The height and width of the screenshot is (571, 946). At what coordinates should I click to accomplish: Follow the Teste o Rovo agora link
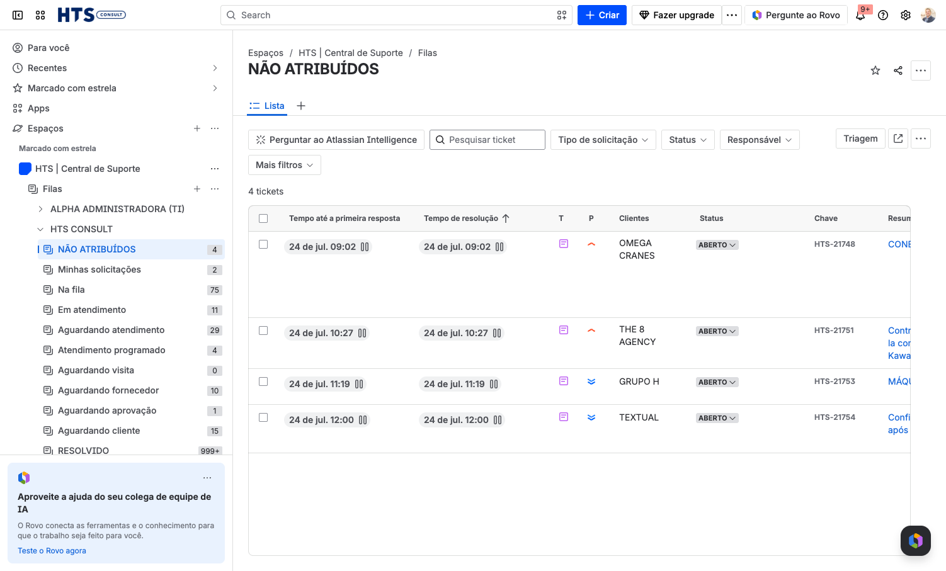tap(52, 551)
